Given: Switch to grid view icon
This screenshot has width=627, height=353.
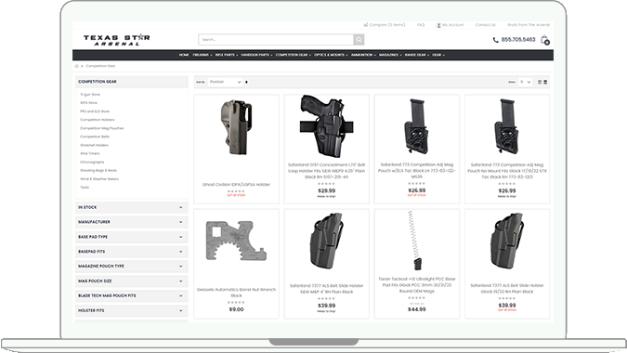Looking at the screenshot, I should point(540,82).
